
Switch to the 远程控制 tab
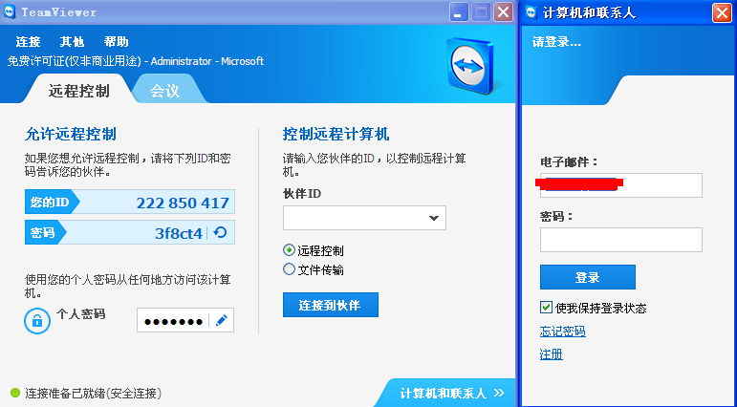(78, 90)
